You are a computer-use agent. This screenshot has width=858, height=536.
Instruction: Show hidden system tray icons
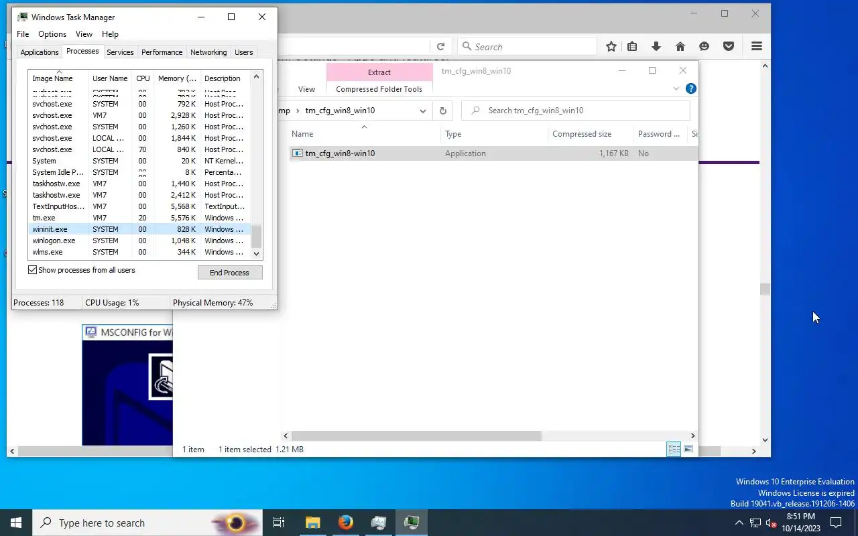739,523
